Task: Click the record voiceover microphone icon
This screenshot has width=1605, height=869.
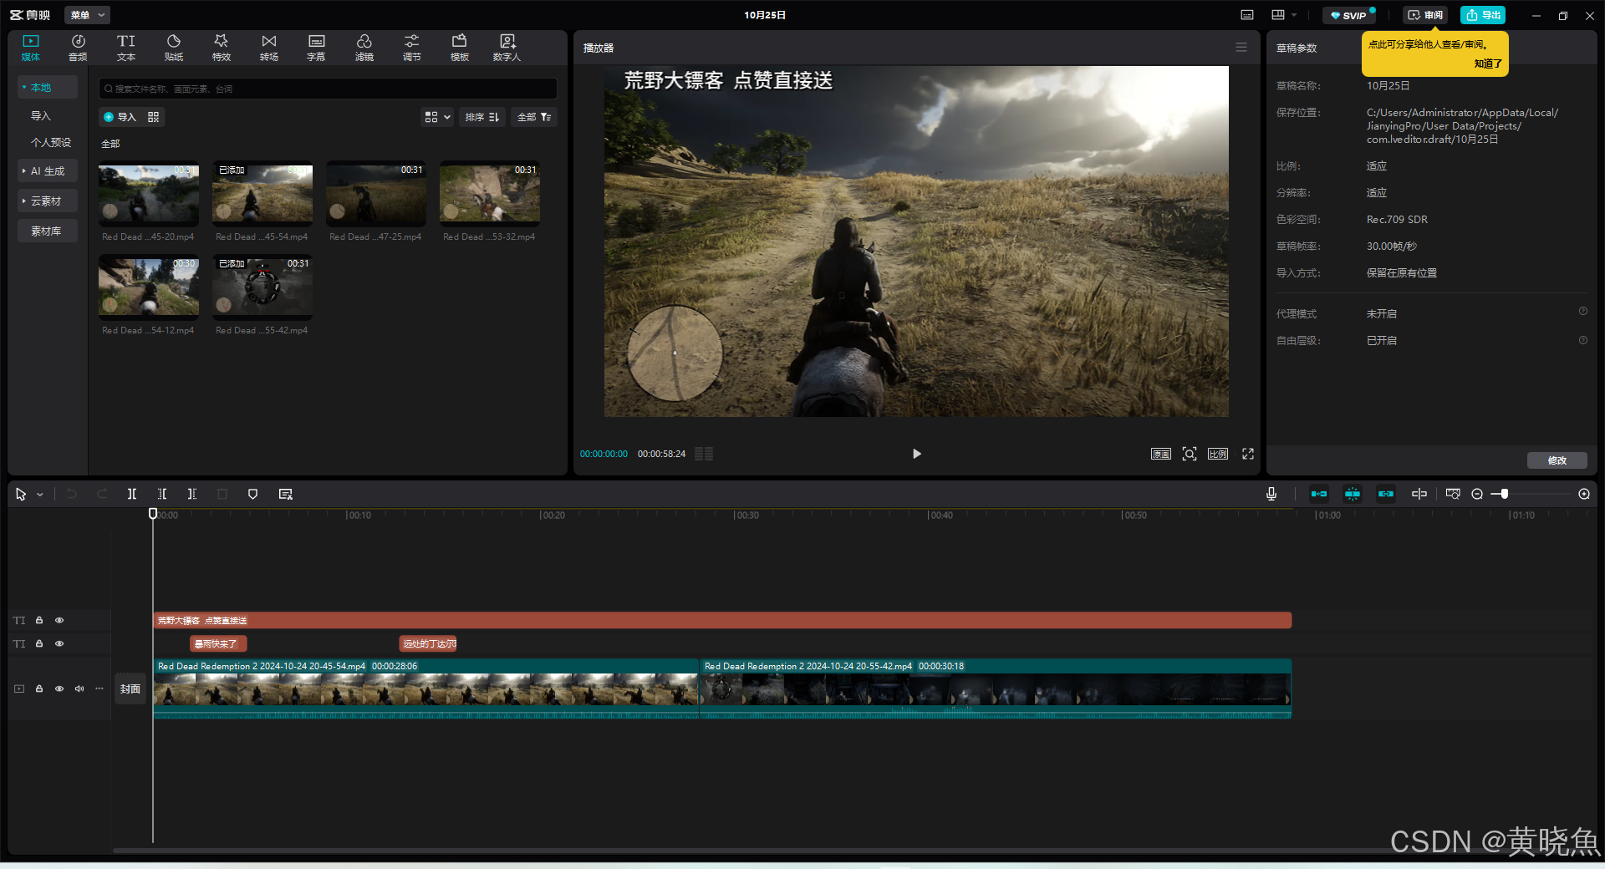Action: tap(1271, 494)
